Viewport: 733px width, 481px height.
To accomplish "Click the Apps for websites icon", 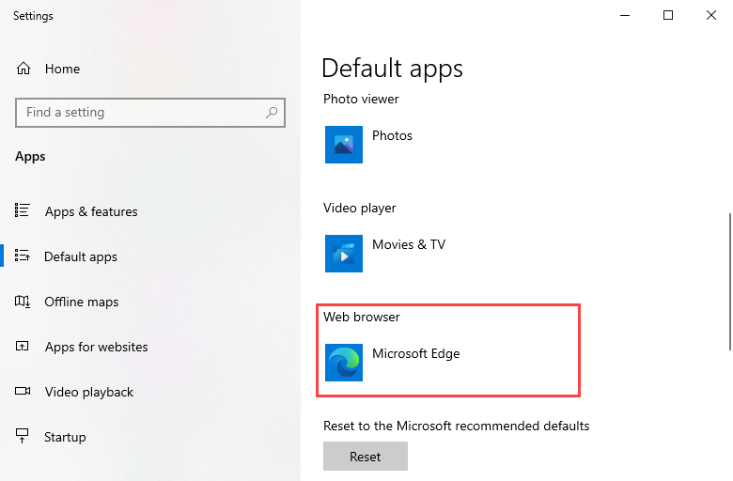I will [23, 347].
